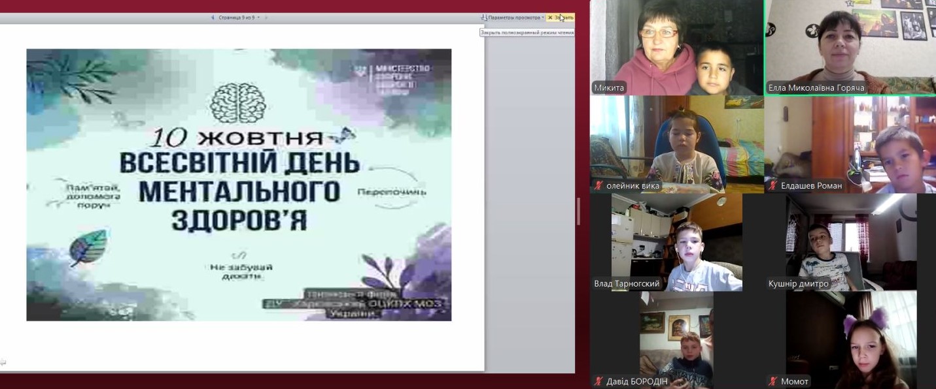Click the 'олейник вика' name label
Viewport: 936px width, 389px height.
click(x=633, y=186)
